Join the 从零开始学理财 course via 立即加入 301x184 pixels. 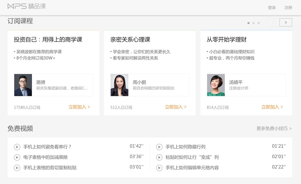(272, 107)
